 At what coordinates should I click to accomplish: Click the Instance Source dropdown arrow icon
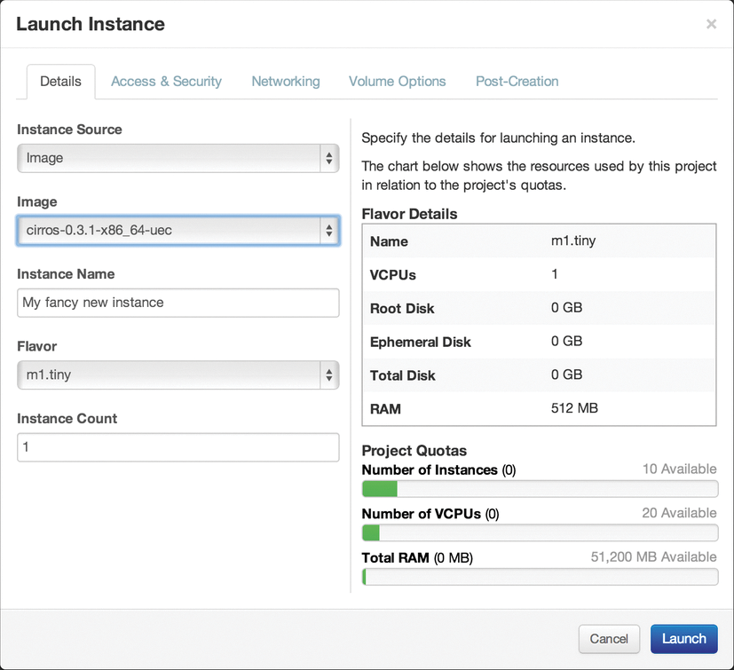[x=328, y=158]
